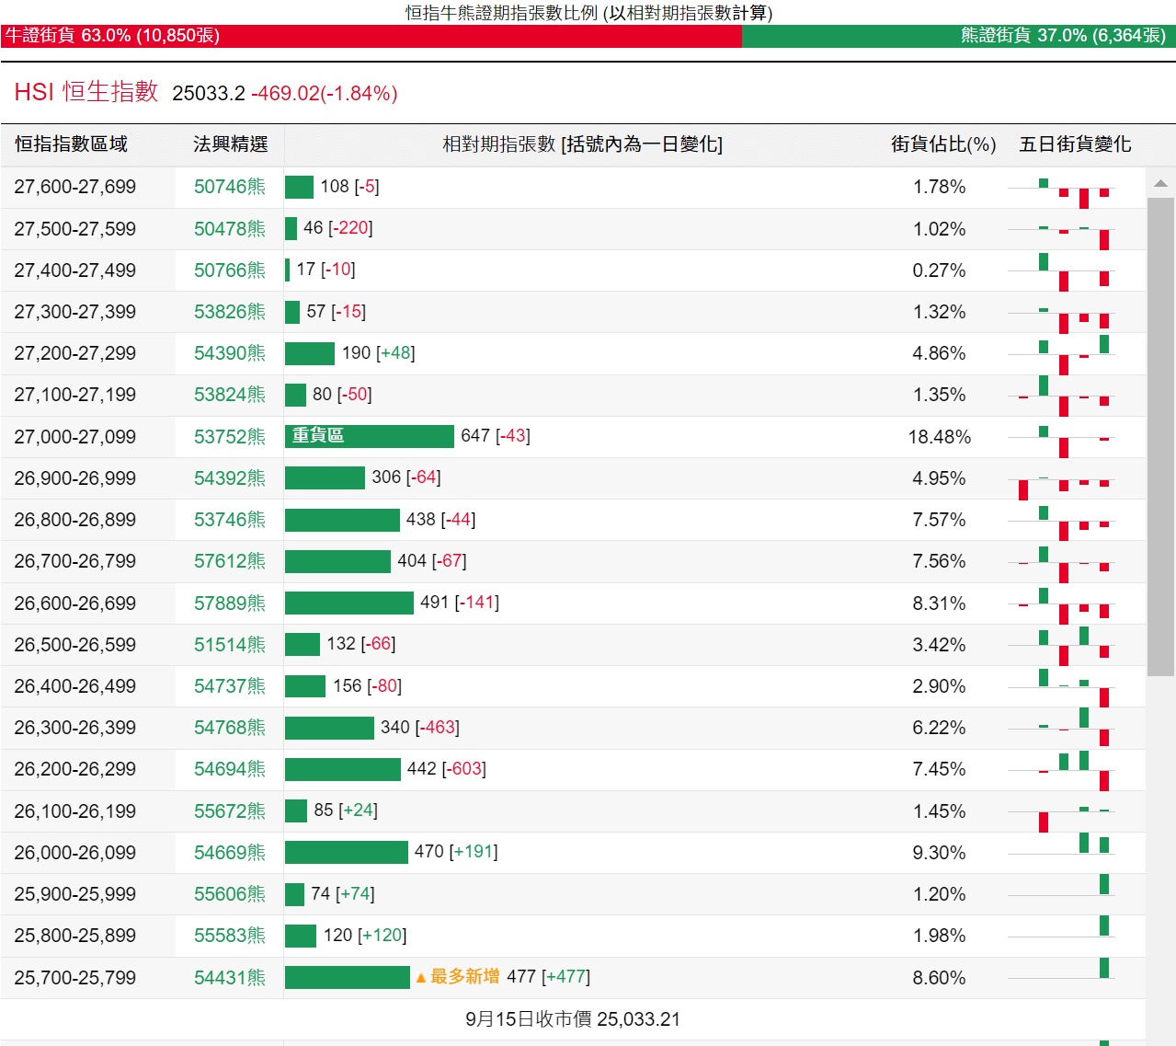Screen dimensions: 1176x1046
Task: Select the 54669熊 bear warrant
Action: point(229,853)
